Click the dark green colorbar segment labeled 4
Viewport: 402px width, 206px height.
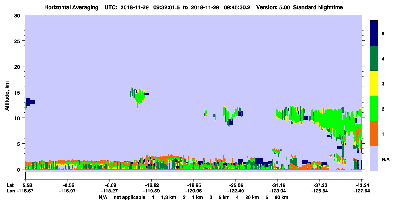(x=374, y=58)
